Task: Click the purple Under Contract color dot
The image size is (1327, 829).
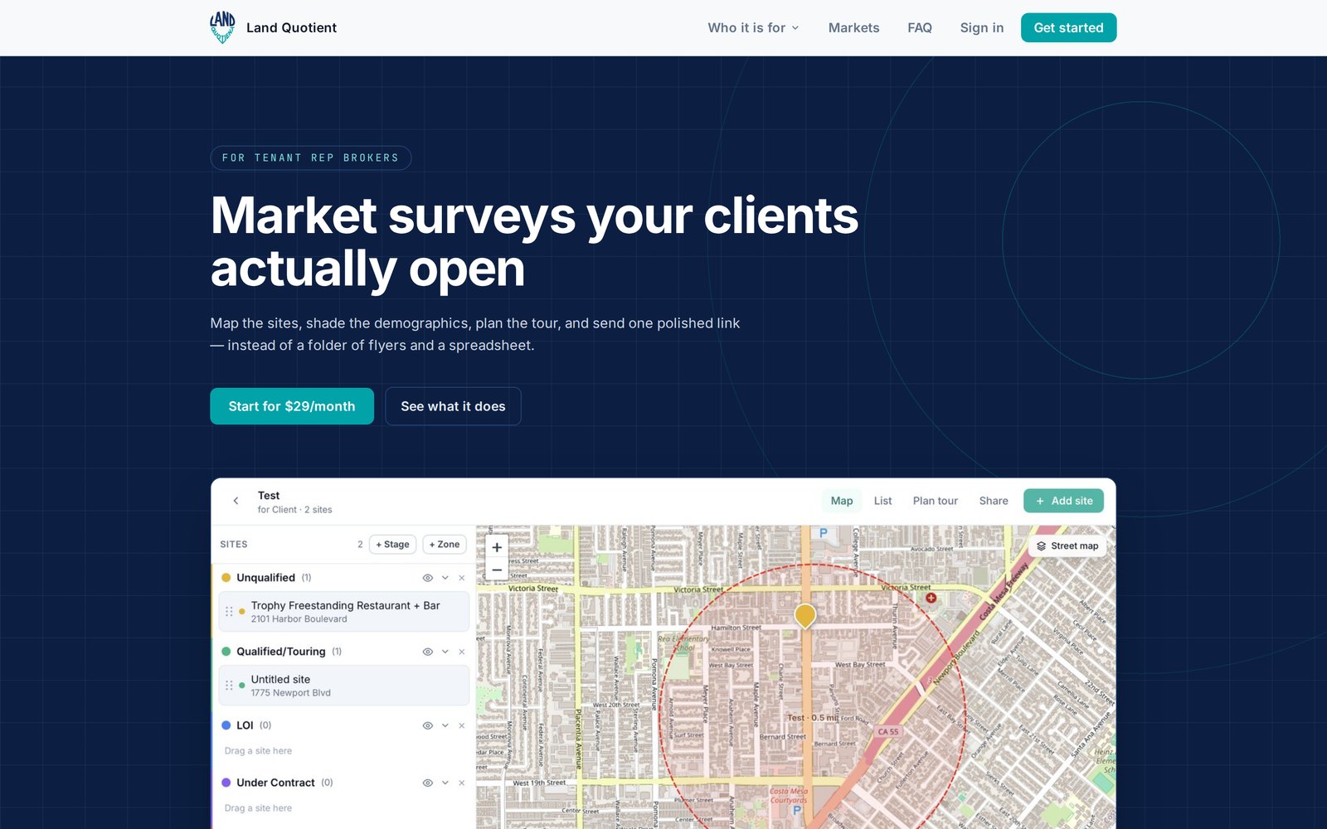Action: click(x=226, y=783)
